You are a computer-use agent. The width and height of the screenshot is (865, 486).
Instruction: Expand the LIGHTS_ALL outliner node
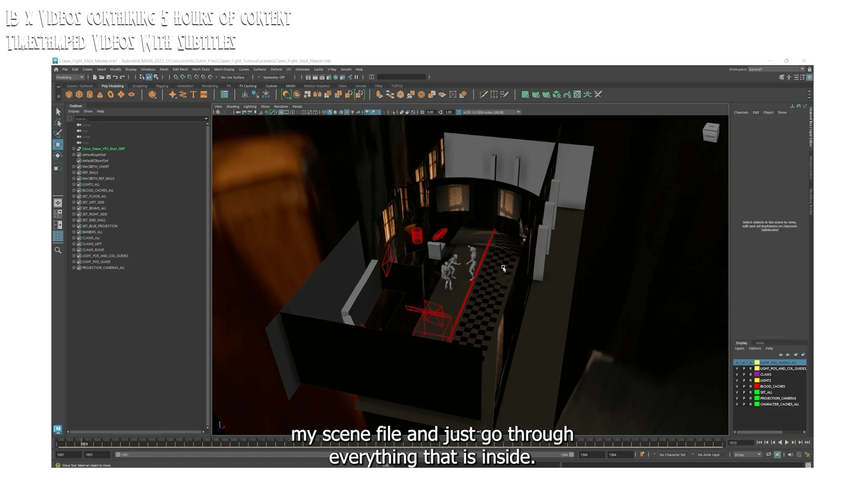click(74, 184)
